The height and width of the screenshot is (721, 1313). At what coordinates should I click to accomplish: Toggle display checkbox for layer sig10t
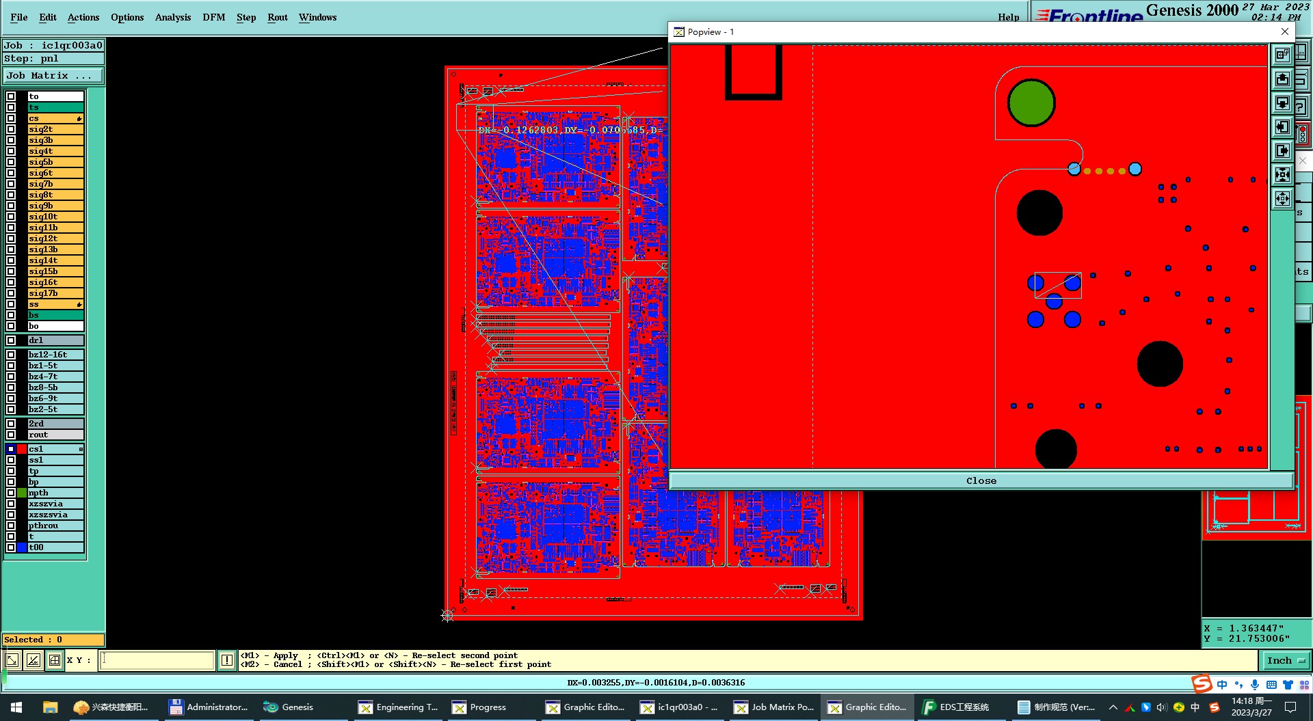pos(11,217)
